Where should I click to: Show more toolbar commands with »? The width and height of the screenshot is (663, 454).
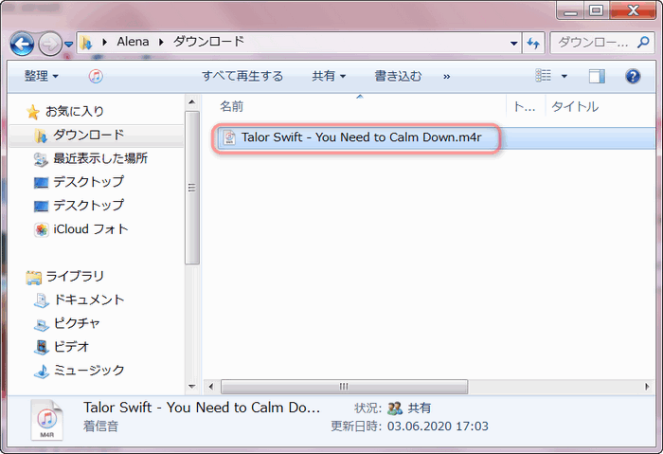(446, 77)
